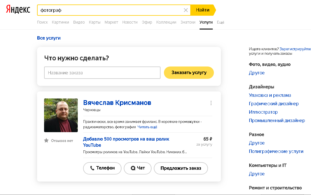The width and height of the screenshot is (311, 195).
Task: Open the YouTube 500 просмотров service link
Action: coord(126,142)
